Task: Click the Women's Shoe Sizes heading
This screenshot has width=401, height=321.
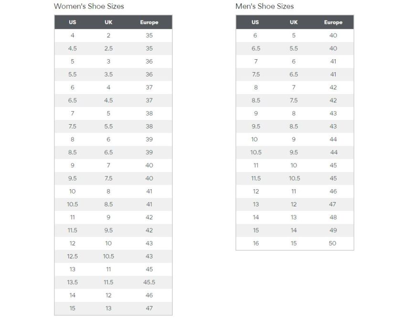Action: [x=89, y=6]
